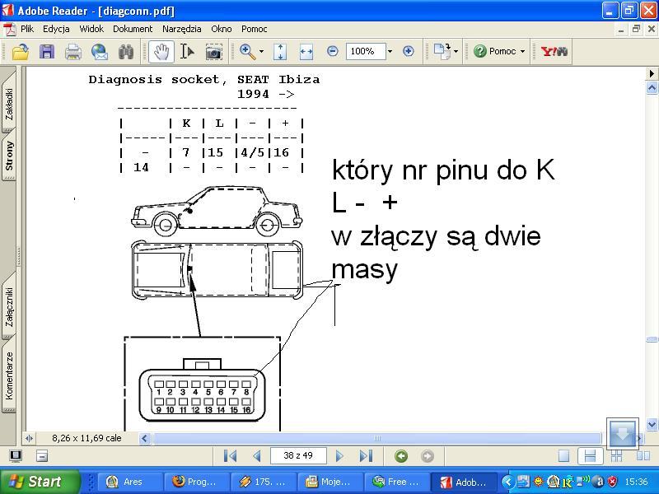Click the vertical scrollbar down arrow
Image resolution: width=659 pixels, height=494 pixels.
(x=652, y=424)
